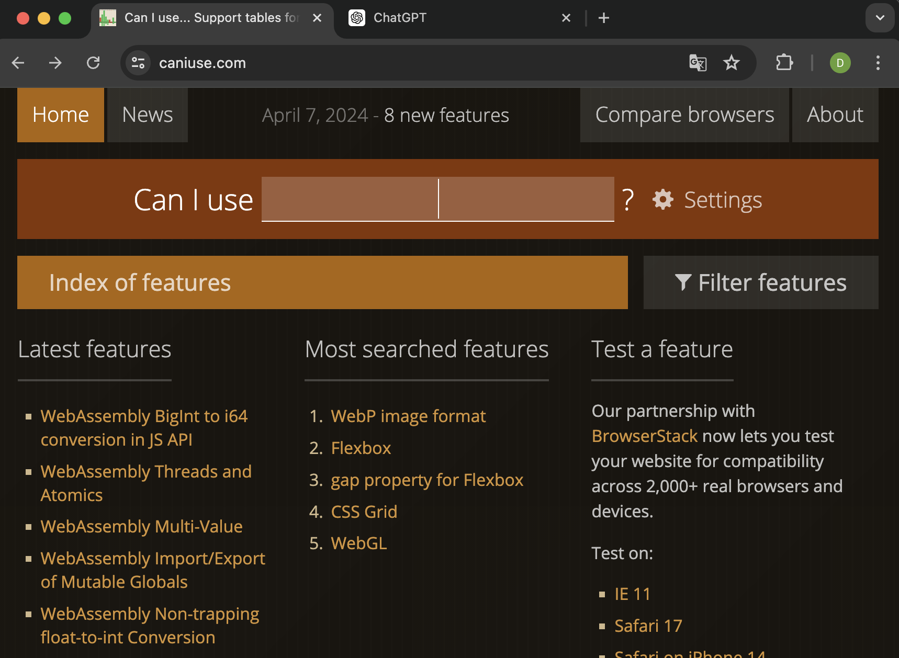The width and height of the screenshot is (899, 658).
Task: Open the Chrome profile avatar D
Action: 840,63
